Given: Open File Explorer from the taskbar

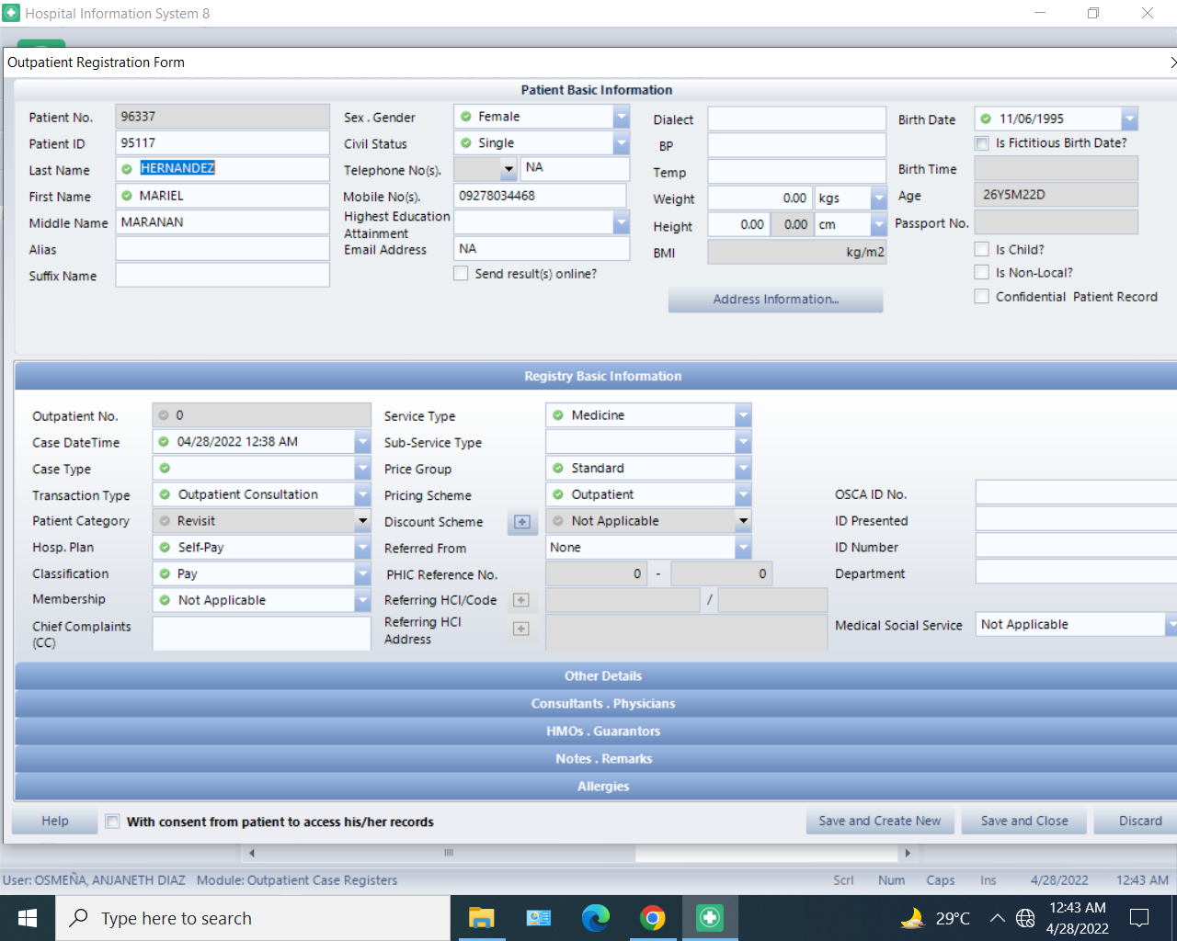Looking at the screenshot, I should [481, 918].
